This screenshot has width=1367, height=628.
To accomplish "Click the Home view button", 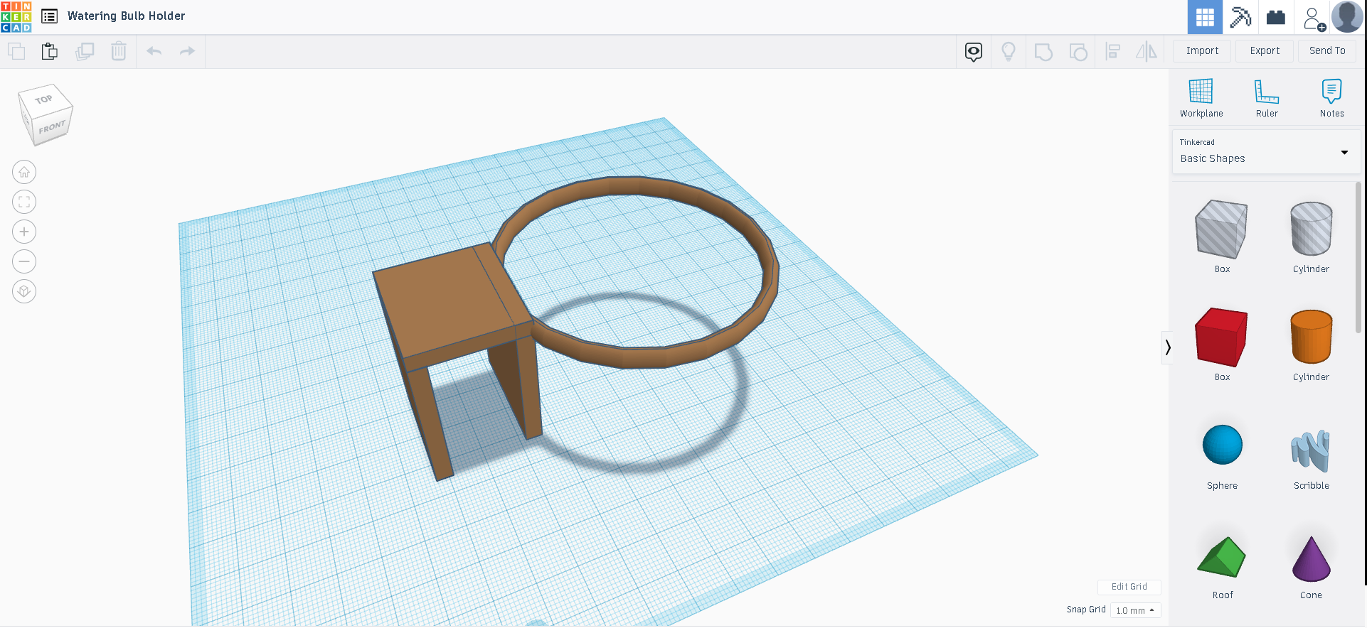I will (24, 172).
